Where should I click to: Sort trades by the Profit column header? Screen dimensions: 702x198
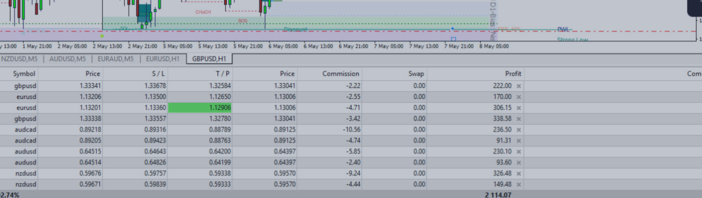tap(513, 74)
